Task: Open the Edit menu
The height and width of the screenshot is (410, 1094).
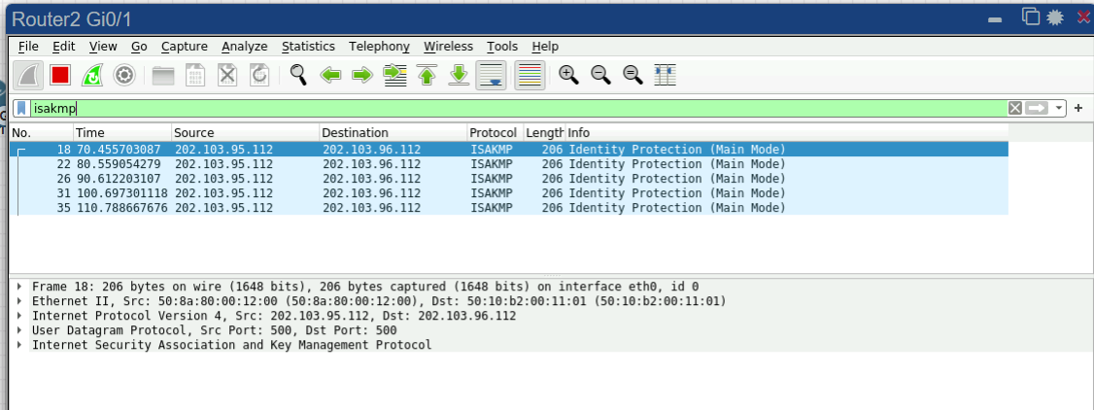Action: pos(63,46)
